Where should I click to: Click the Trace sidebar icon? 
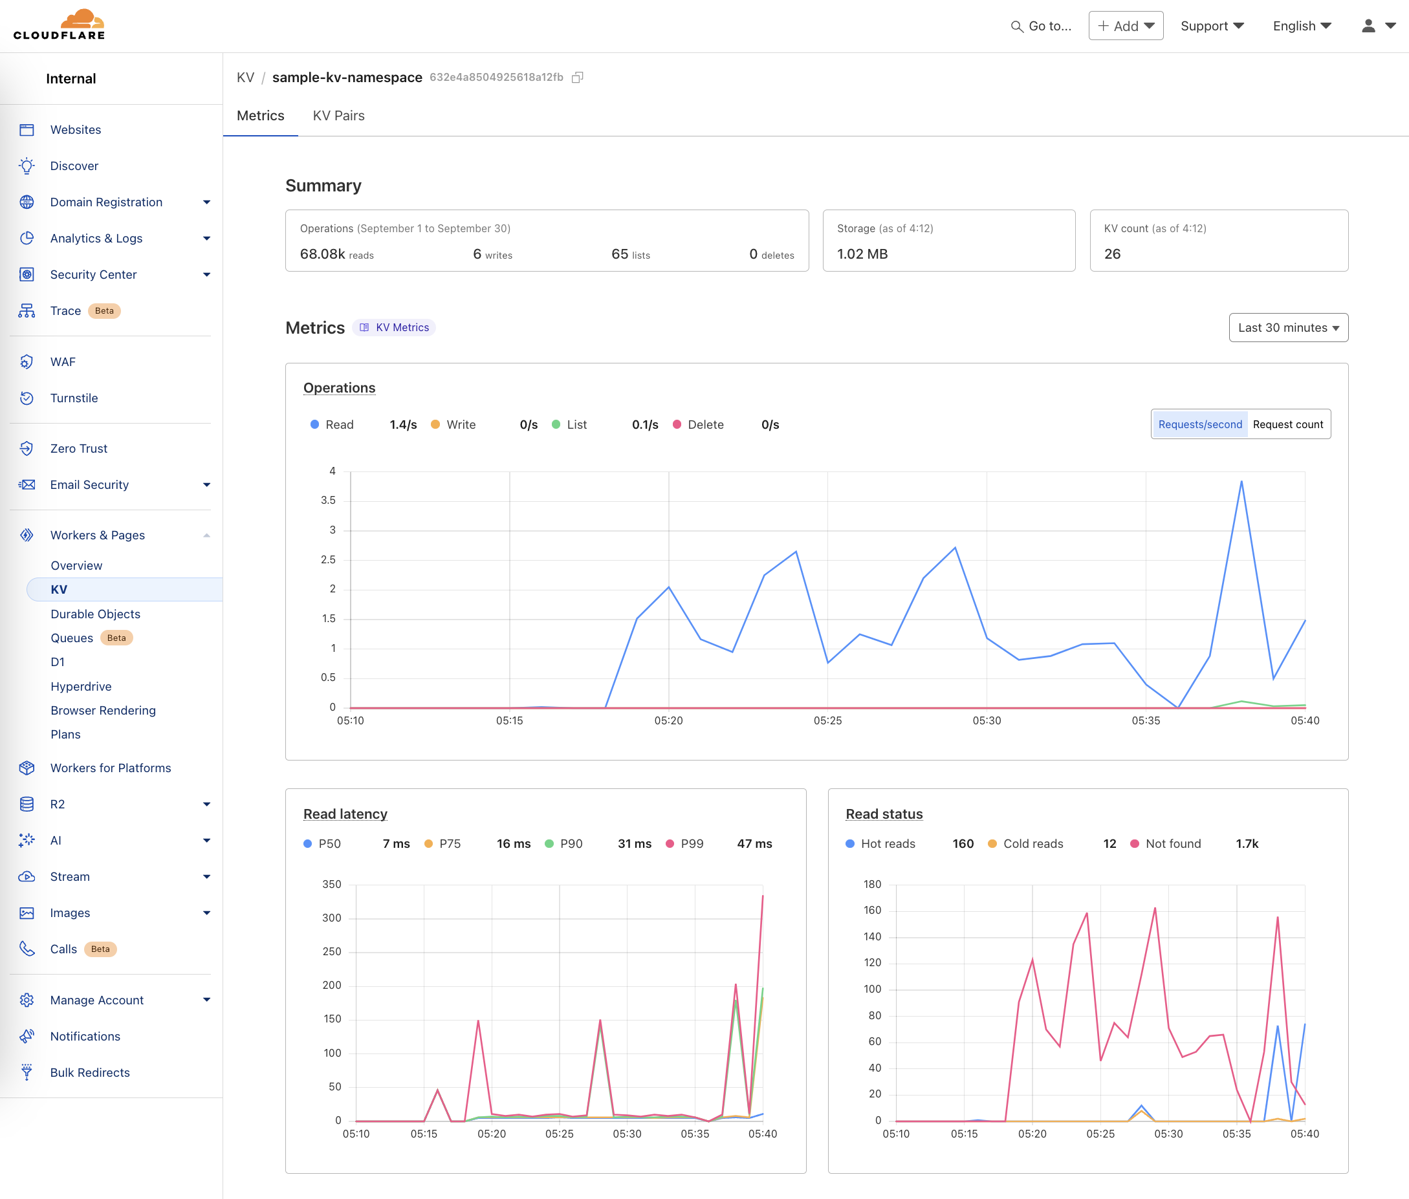pos(27,311)
